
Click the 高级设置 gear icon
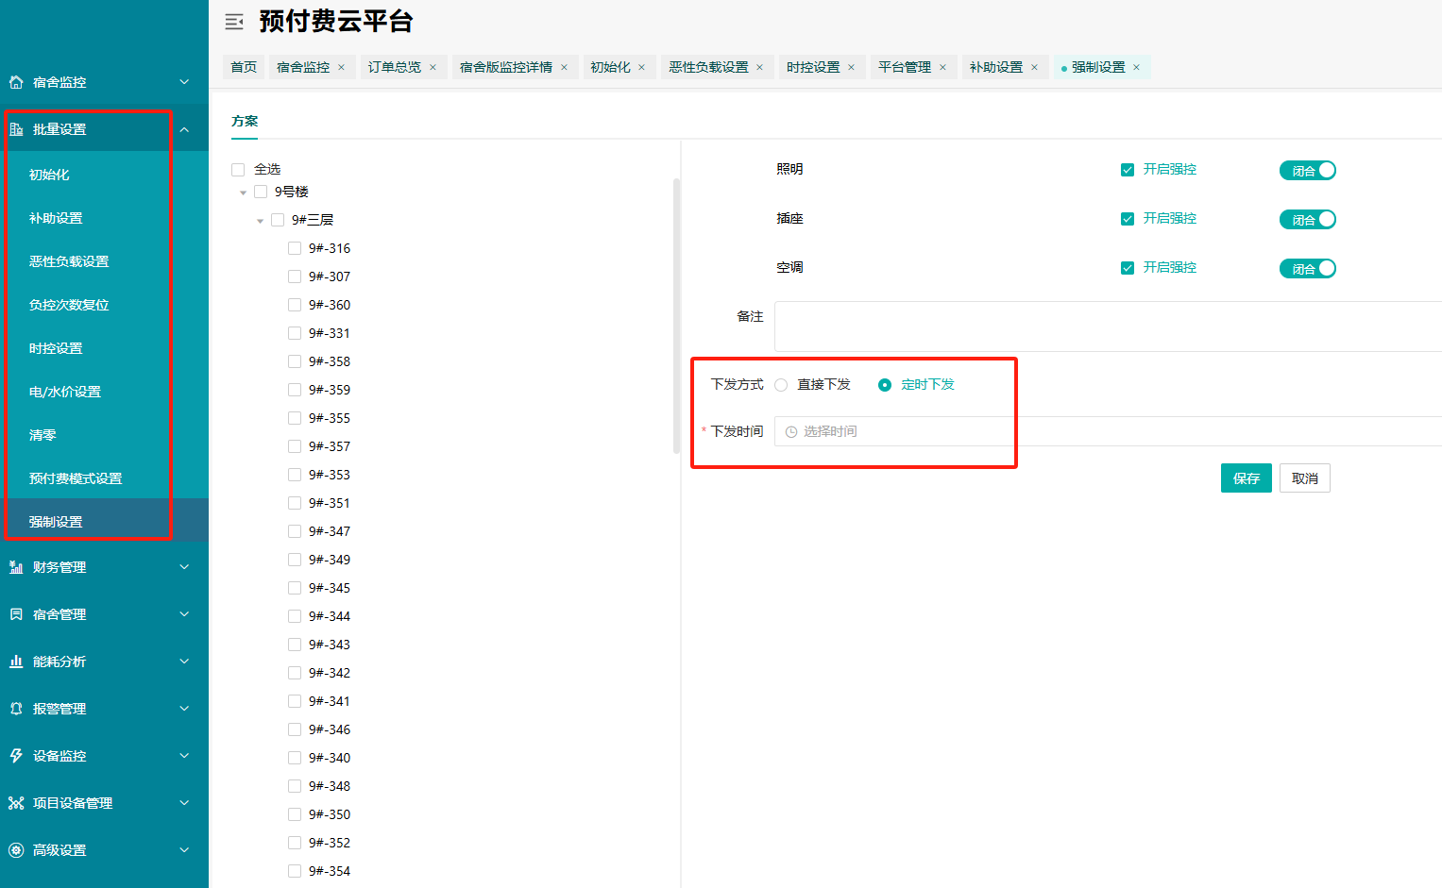coord(16,850)
